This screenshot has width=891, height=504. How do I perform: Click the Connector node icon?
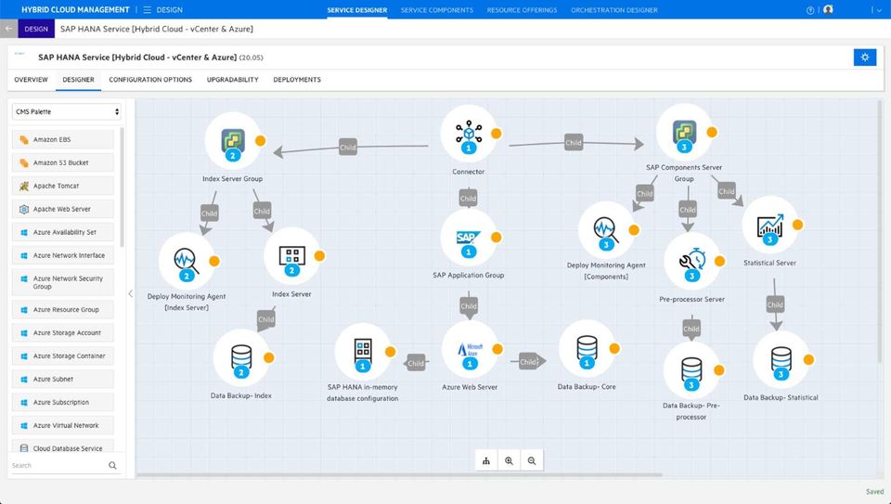[x=468, y=133]
